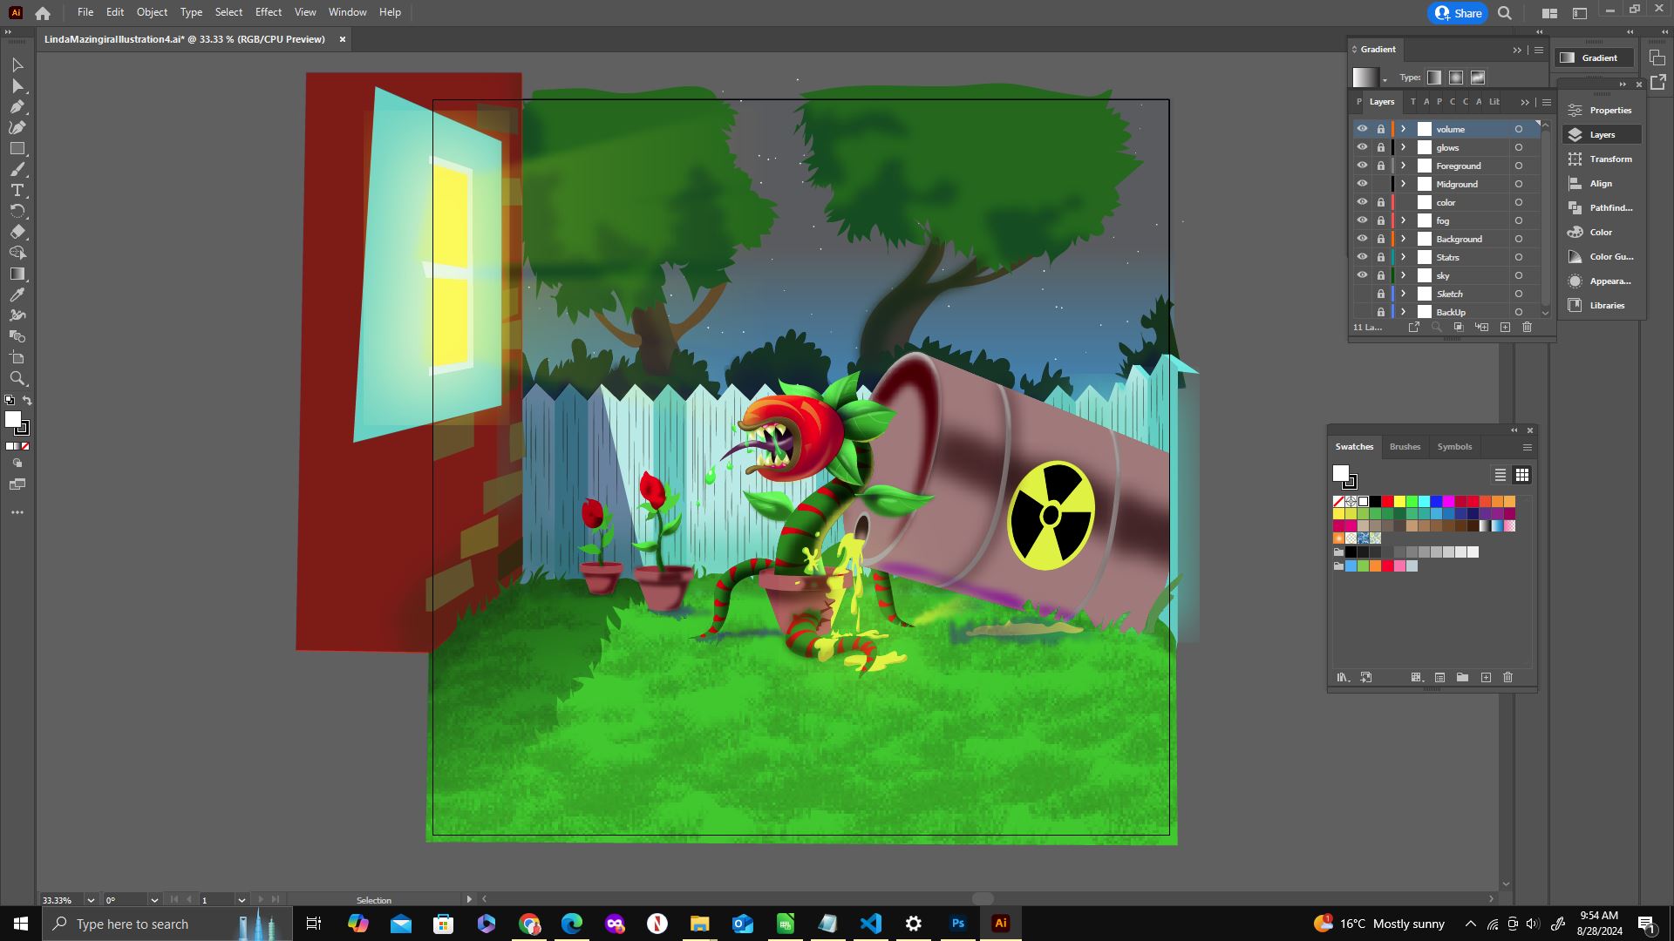
Task: Expand the volume layer
Action: 1403,129
